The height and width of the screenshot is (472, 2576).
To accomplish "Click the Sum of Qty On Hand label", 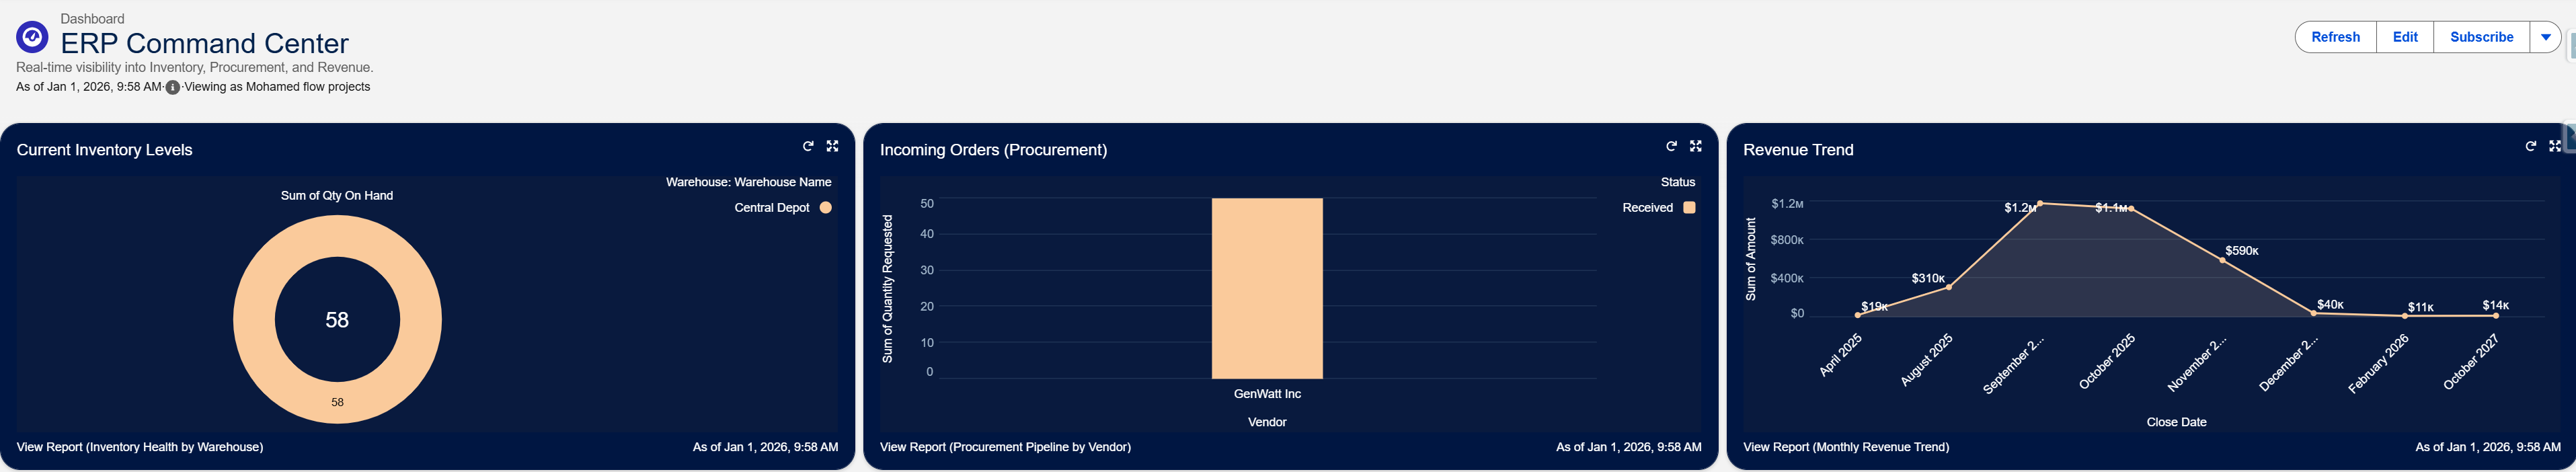I will click(337, 196).
